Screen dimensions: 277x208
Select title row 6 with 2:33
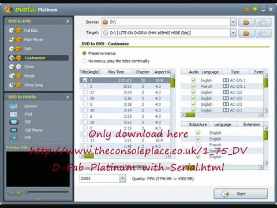pyautogui.click(x=125, y=116)
